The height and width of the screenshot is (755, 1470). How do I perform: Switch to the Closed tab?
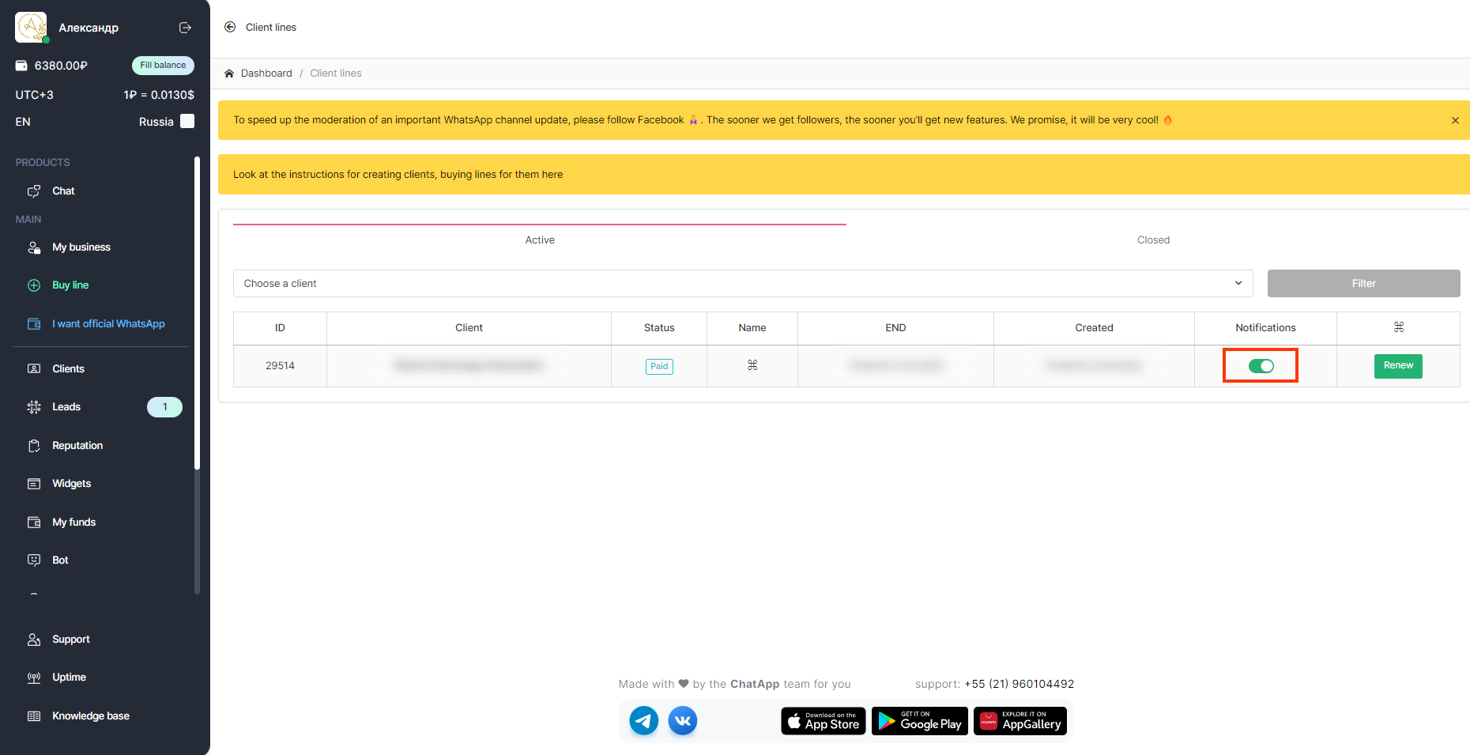click(x=1152, y=240)
